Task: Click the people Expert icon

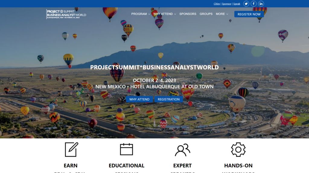Action: (x=183, y=150)
